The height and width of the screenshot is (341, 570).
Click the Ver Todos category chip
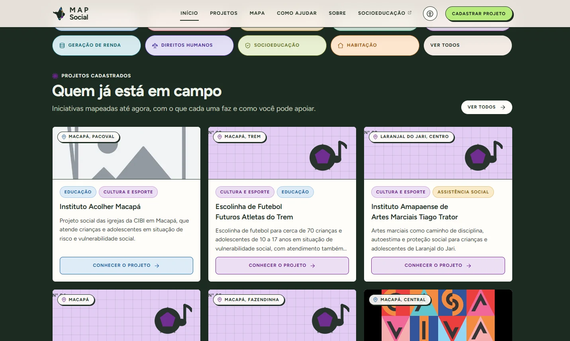coord(468,45)
